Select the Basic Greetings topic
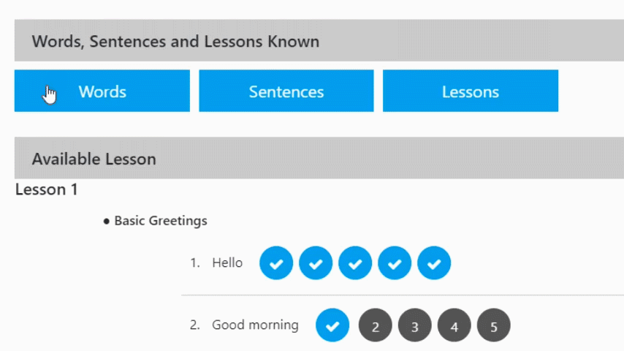 pos(161,221)
